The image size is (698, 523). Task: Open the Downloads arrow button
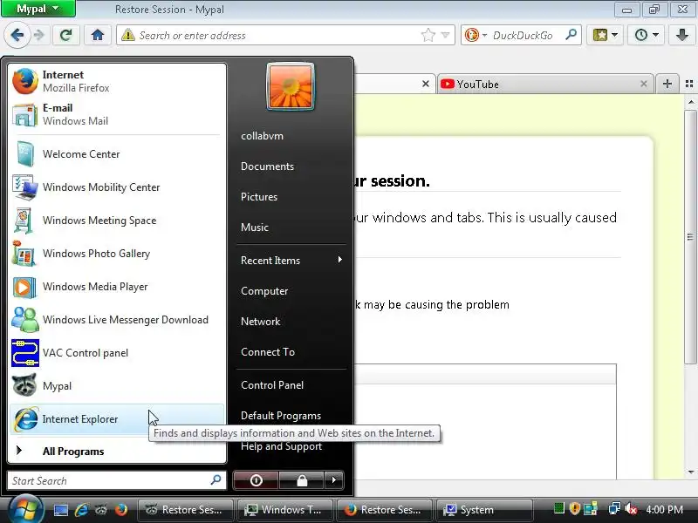pyautogui.click(x=682, y=35)
